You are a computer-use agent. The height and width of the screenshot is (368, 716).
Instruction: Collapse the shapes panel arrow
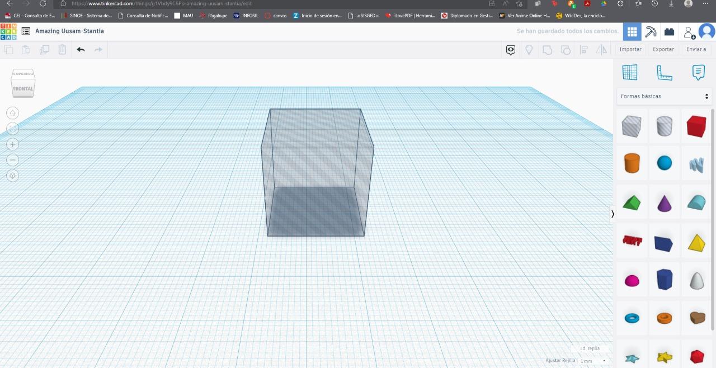(613, 214)
